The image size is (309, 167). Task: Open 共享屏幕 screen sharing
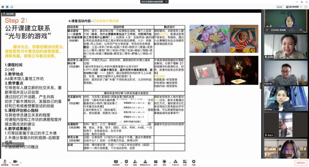pos(116,161)
